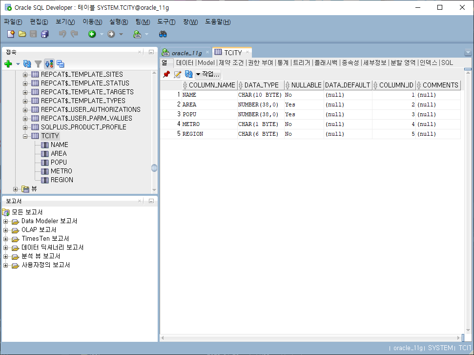Image resolution: width=474 pixels, height=355 pixels.
Task: Refresh the TCITY columns view
Action: click(x=188, y=74)
